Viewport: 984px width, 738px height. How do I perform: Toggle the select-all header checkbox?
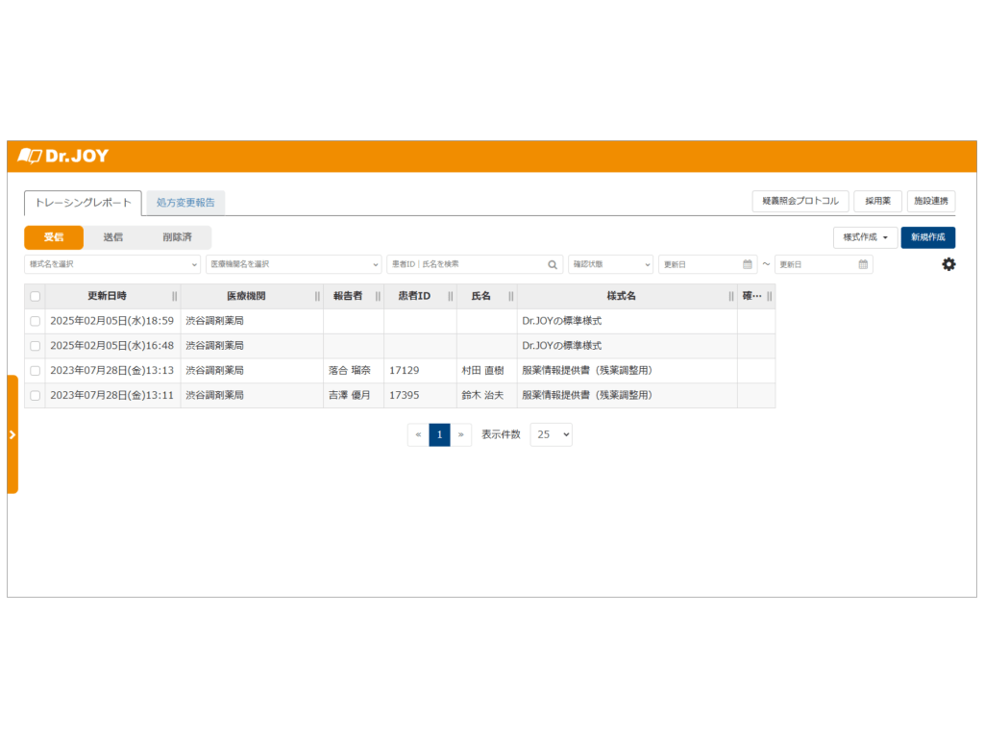tap(36, 296)
